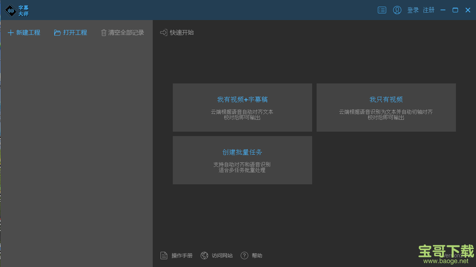This screenshot has width=476, height=267.
Task: Choose the 创建批量任务 card
Action: (242, 160)
